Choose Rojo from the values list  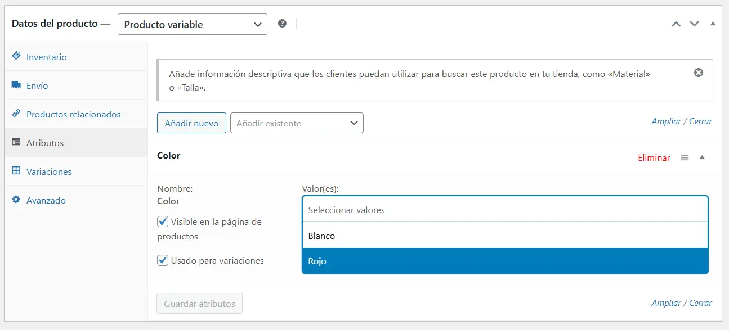tap(504, 261)
